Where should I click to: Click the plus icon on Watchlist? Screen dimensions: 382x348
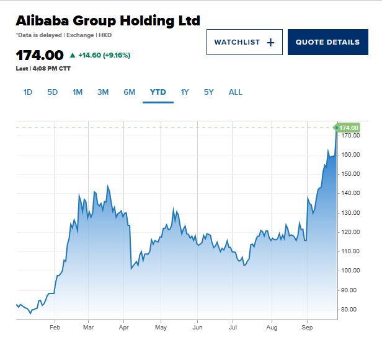coord(270,42)
